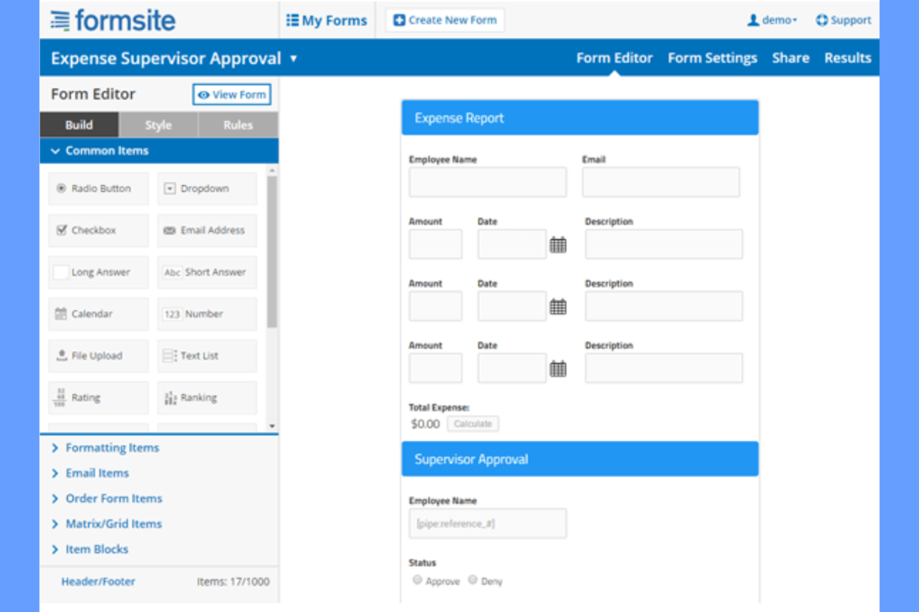The width and height of the screenshot is (919, 612).
Task: Switch to the Style tab
Action: [x=158, y=125]
